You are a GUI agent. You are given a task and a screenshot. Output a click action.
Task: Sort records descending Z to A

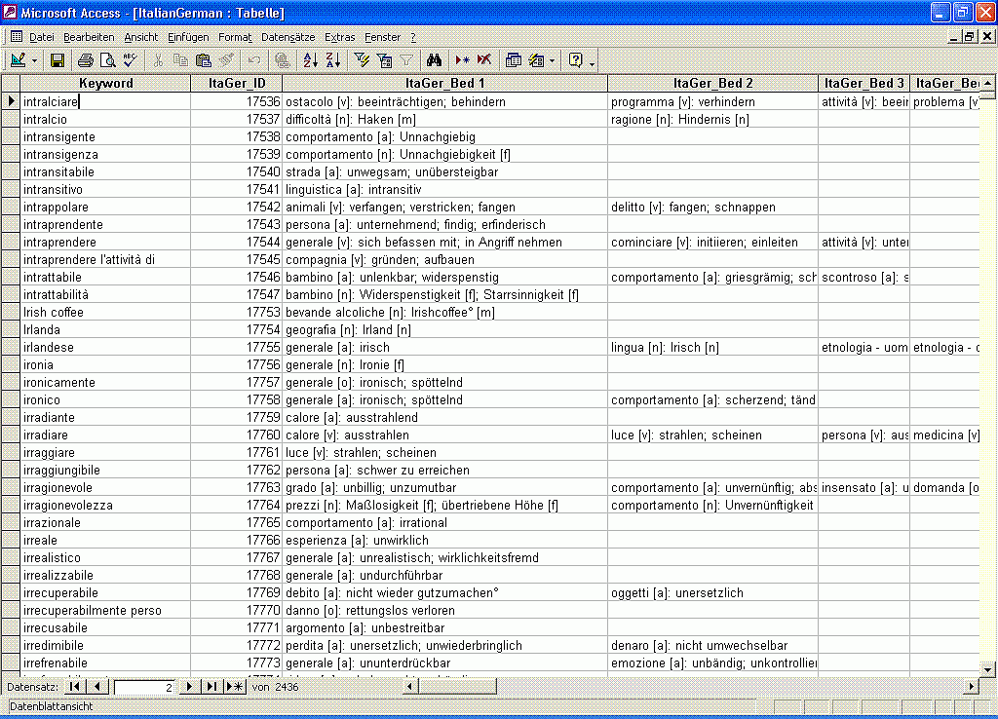point(333,60)
